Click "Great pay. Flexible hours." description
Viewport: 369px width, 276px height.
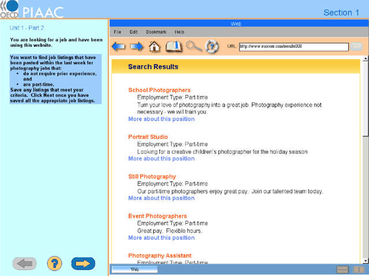pos(170,231)
